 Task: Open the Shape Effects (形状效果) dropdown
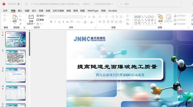[x=180, y=24]
